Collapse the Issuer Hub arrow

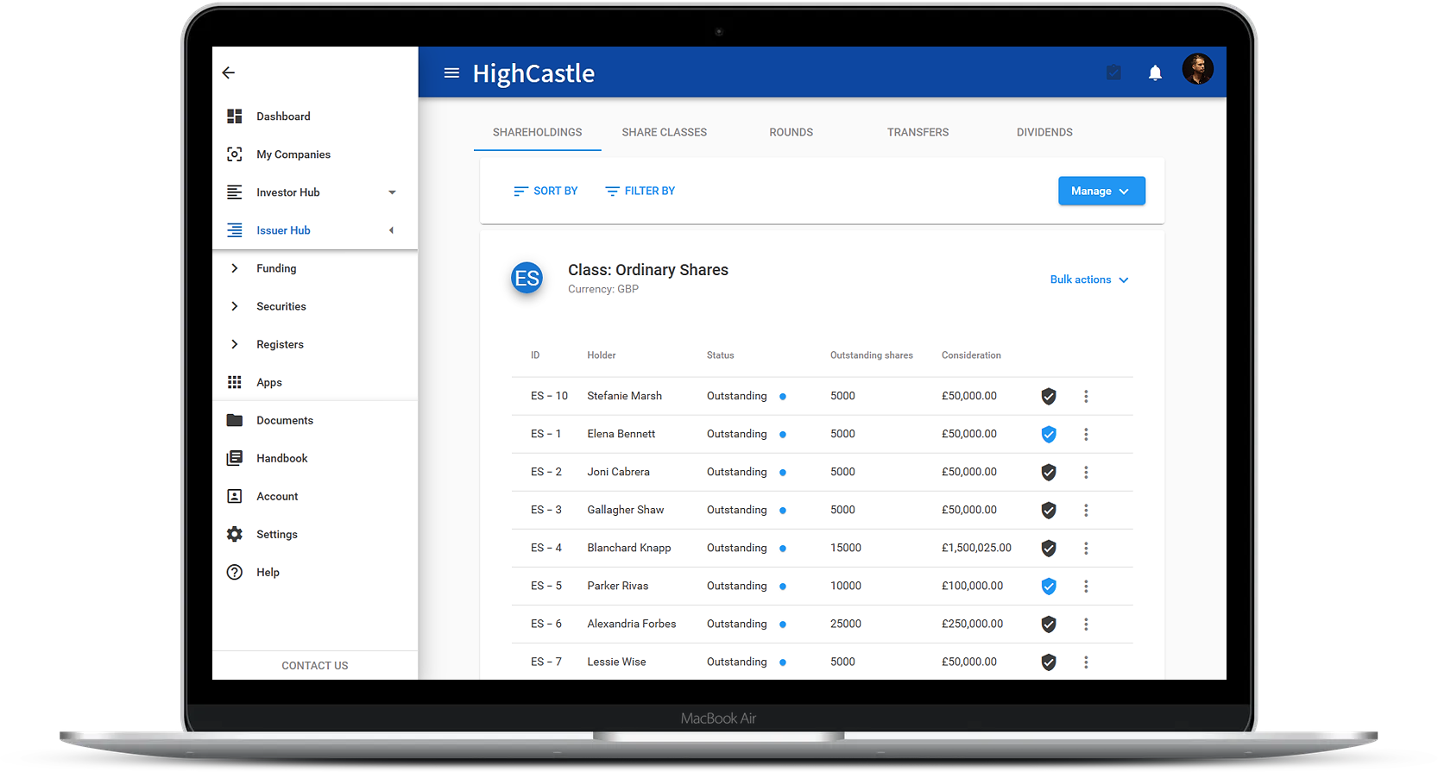[x=391, y=230]
